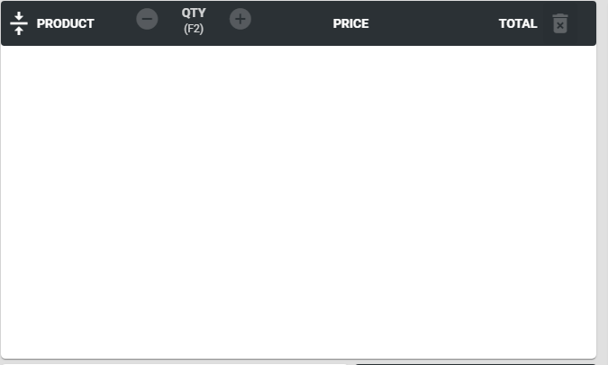Click dark header space between PRODUCT and minus
Screen dimensions: 608x365
pyautogui.click(x=115, y=23)
